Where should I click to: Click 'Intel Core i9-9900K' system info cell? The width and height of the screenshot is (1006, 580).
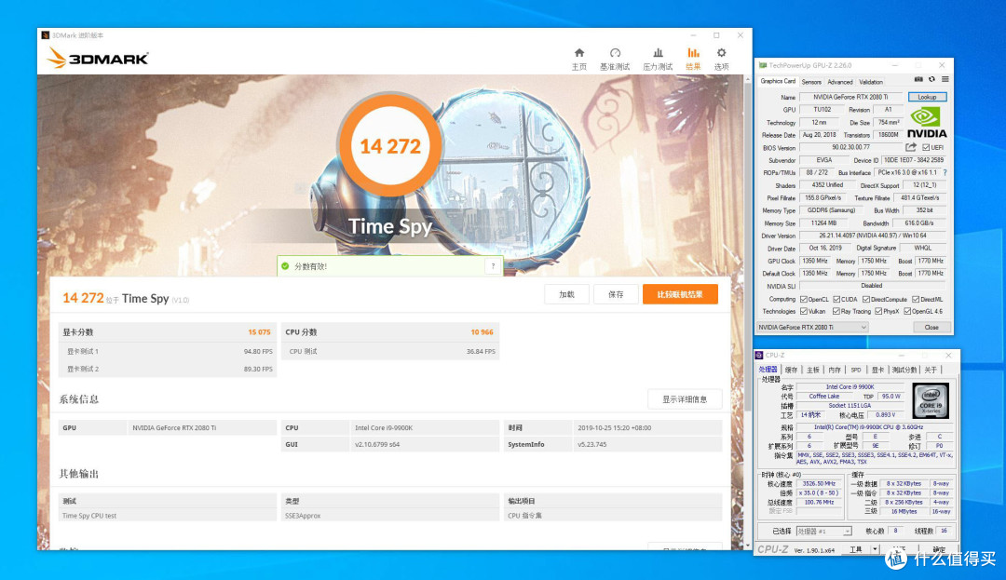coord(424,427)
